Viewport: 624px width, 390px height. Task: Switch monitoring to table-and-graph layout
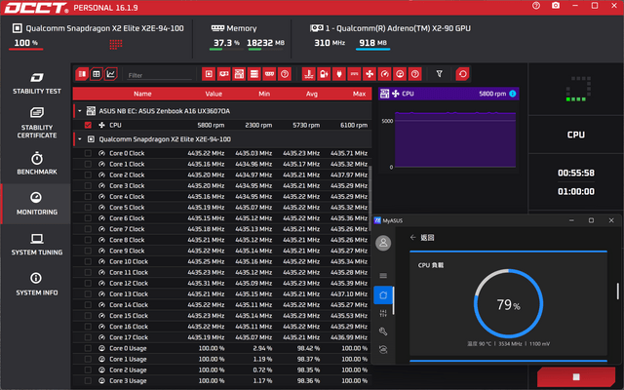[97, 74]
